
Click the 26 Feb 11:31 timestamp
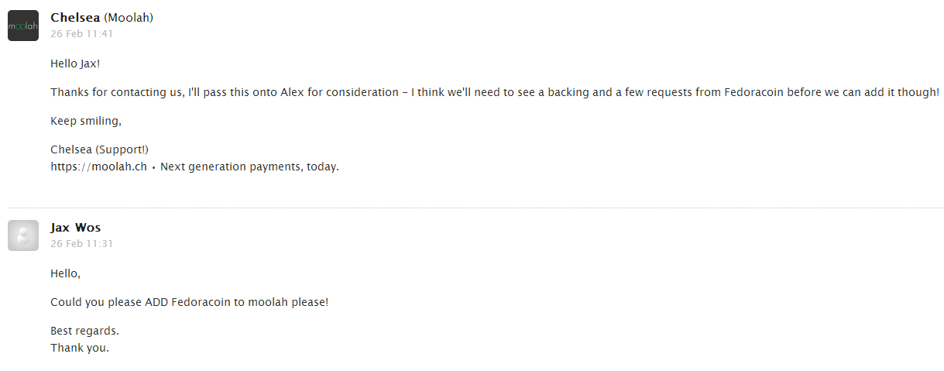(x=82, y=244)
